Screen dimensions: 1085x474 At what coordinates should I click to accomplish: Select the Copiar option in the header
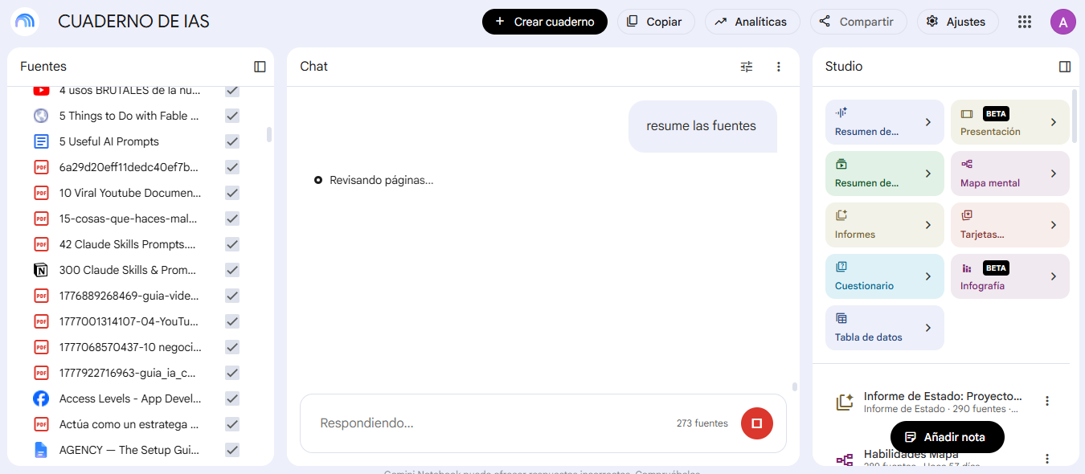(656, 22)
